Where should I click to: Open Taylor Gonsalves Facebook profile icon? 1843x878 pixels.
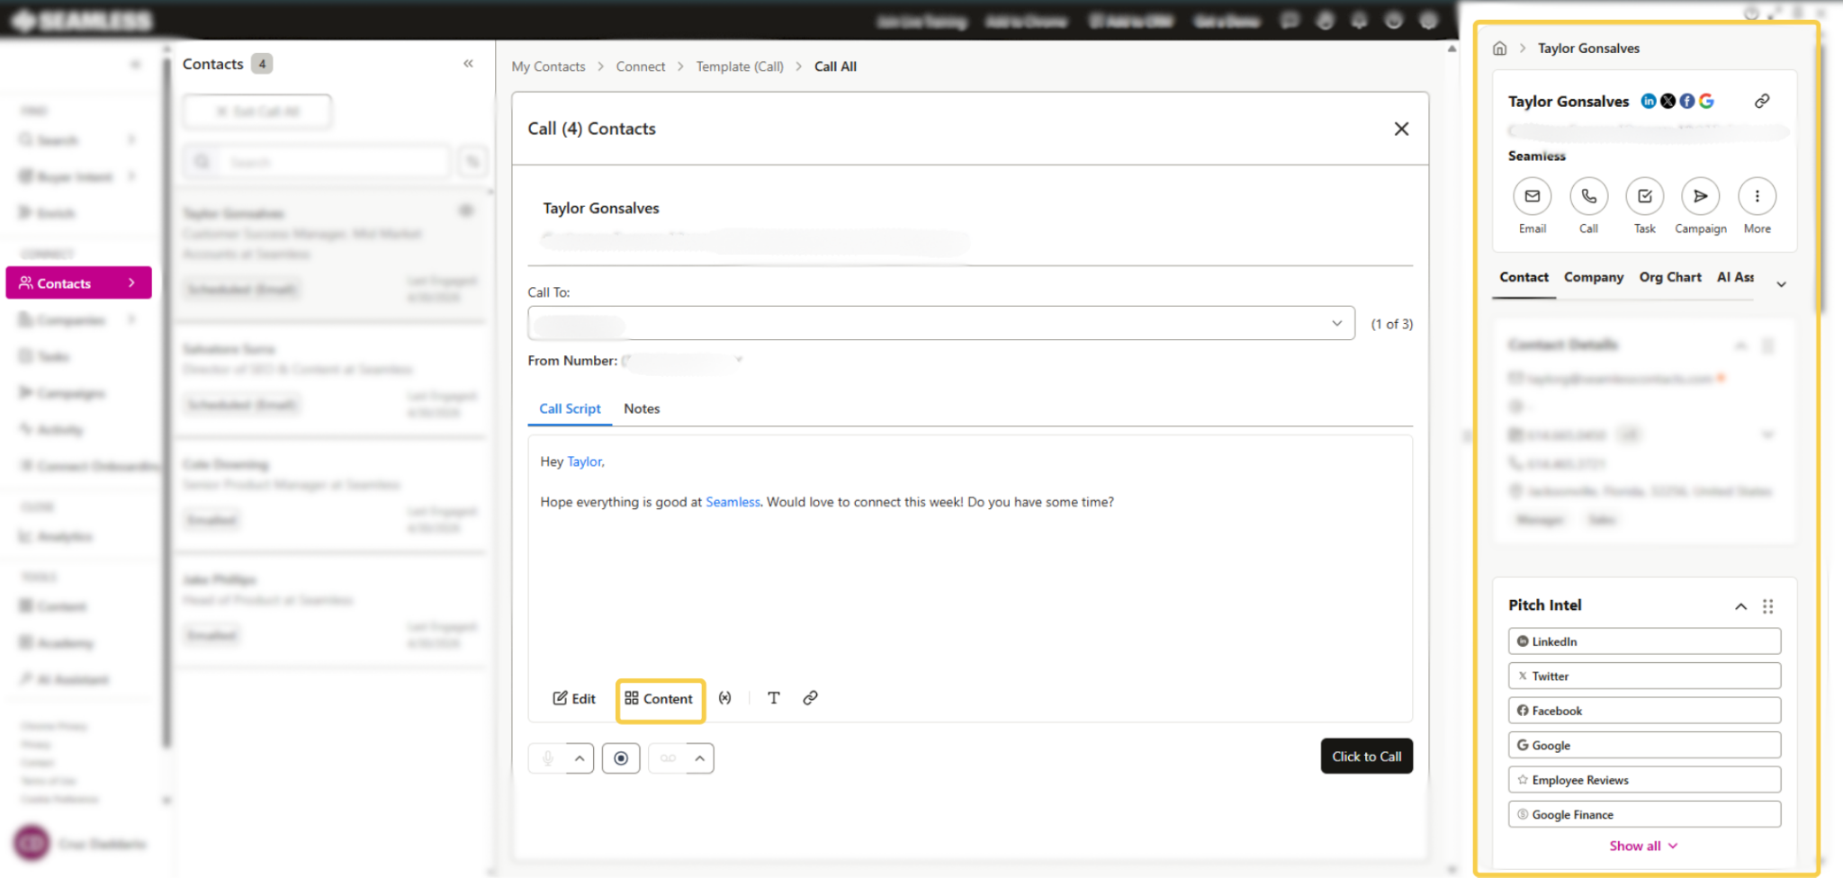1687,101
